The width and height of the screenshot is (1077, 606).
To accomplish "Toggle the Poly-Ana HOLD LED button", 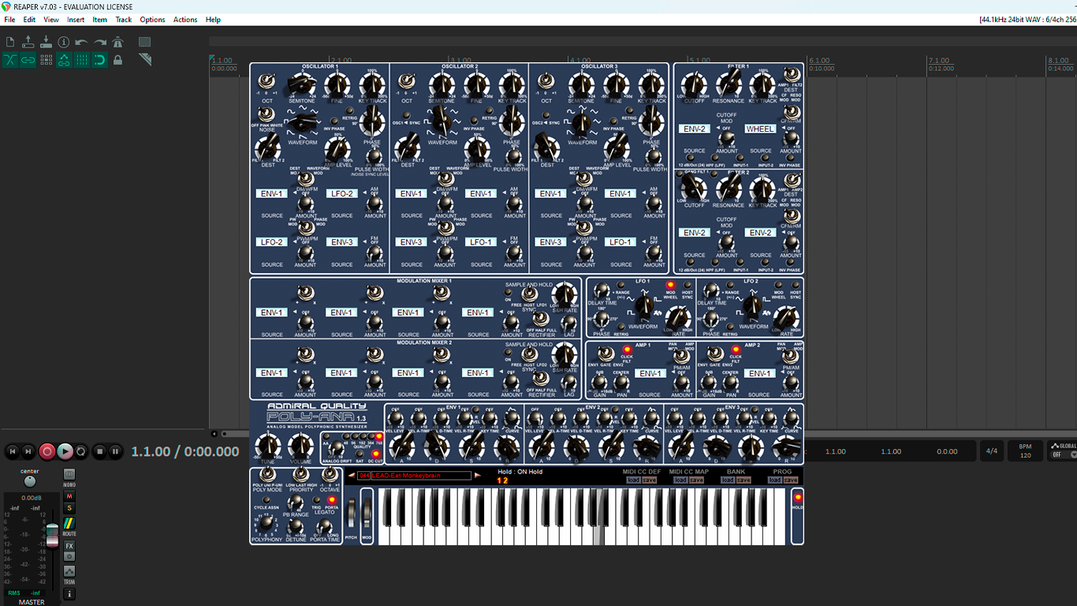I will click(797, 497).
